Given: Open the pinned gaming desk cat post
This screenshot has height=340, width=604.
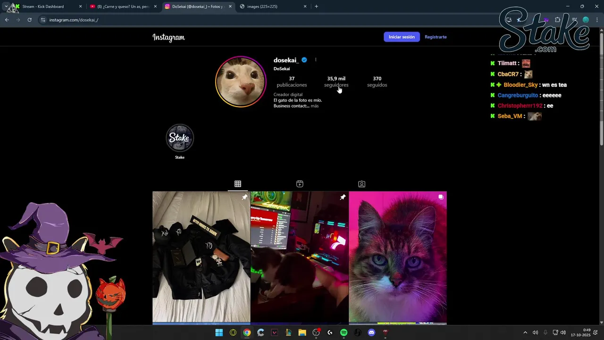Looking at the screenshot, I should coord(299,257).
